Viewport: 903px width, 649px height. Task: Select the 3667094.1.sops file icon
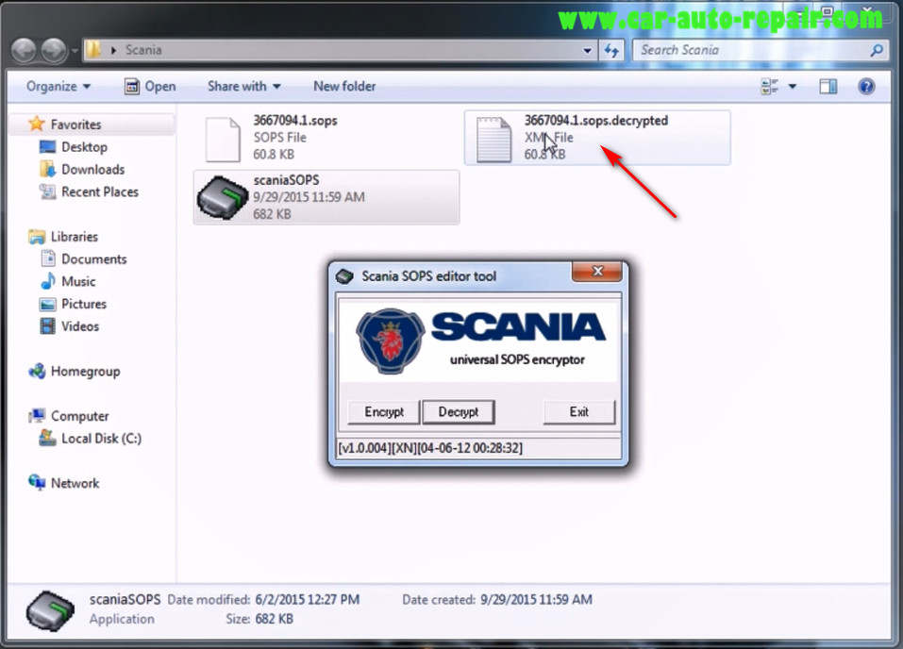(x=223, y=140)
